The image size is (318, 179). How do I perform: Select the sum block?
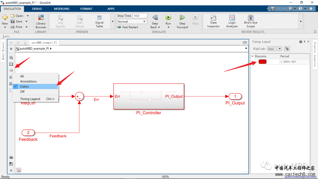pyautogui.click(x=79, y=96)
